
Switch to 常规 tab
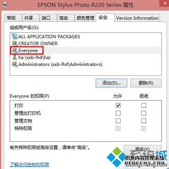(x=13, y=18)
